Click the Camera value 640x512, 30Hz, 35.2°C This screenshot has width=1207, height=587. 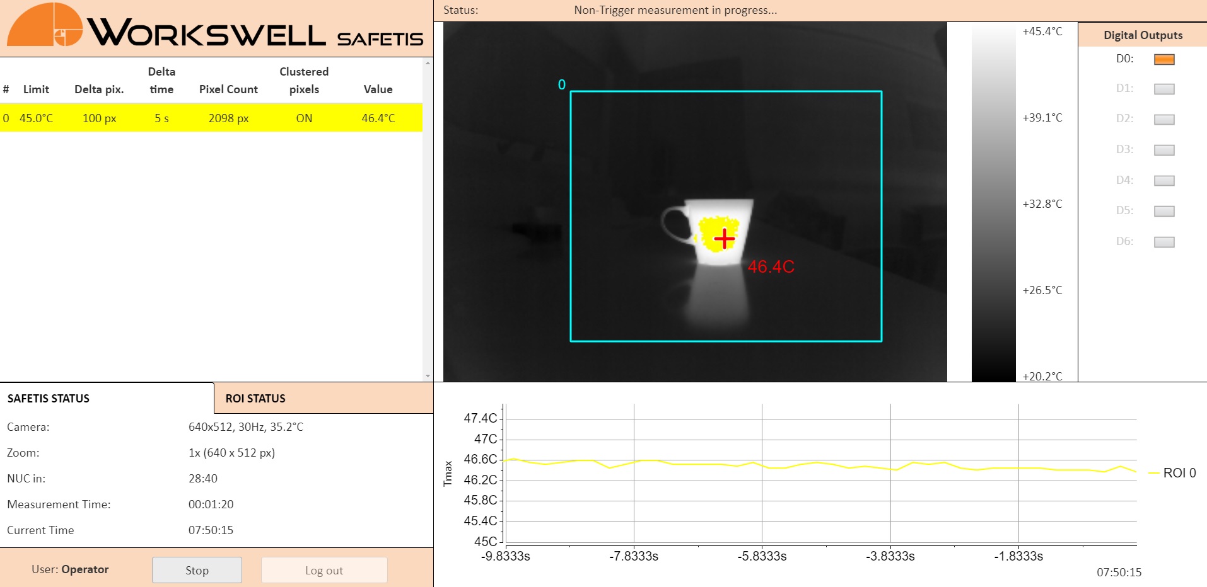point(246,427)
